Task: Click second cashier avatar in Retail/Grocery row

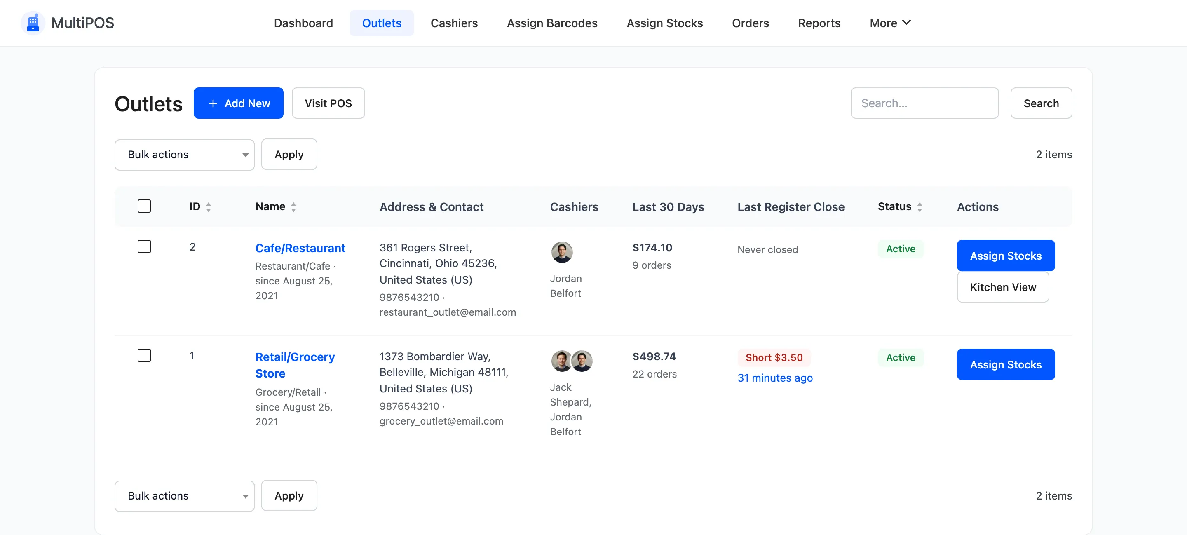Action: tap(582, 361)
